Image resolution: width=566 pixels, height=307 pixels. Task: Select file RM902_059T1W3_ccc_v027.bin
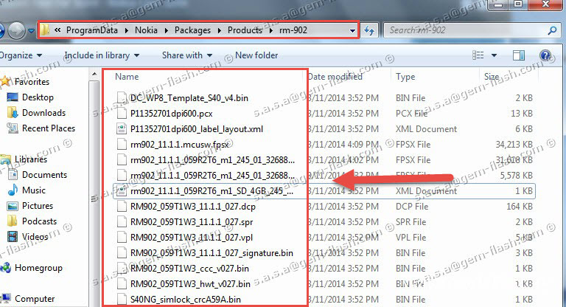(x=189, y=269)
